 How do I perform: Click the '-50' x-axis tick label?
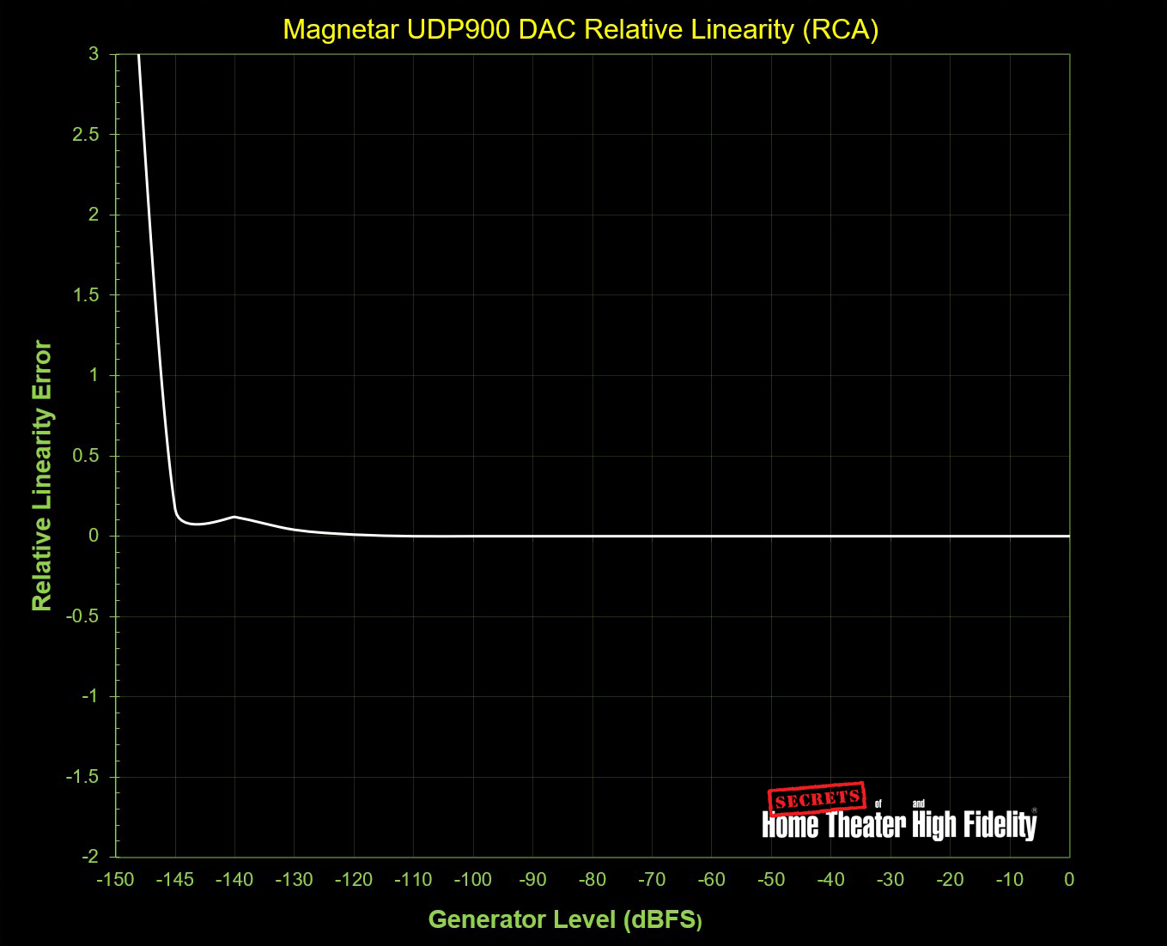(771, 879)
